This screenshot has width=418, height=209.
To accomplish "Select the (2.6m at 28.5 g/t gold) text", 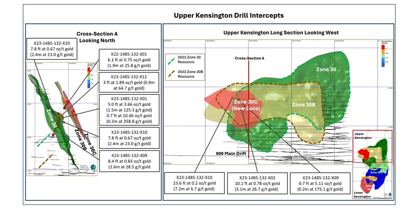I will 129,167.
